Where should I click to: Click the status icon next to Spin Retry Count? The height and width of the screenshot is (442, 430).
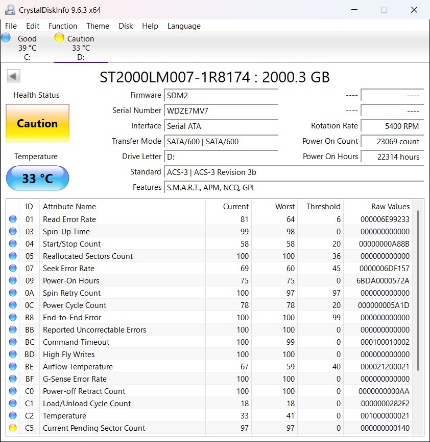[x=11, y=293]
